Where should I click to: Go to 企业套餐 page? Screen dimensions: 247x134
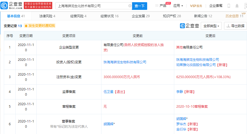(x=216, y=6)
